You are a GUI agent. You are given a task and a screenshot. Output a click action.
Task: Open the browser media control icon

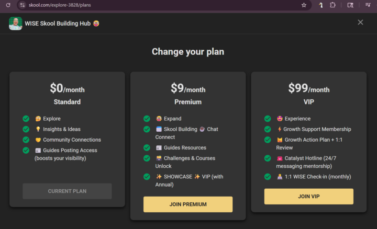(368, 5)
